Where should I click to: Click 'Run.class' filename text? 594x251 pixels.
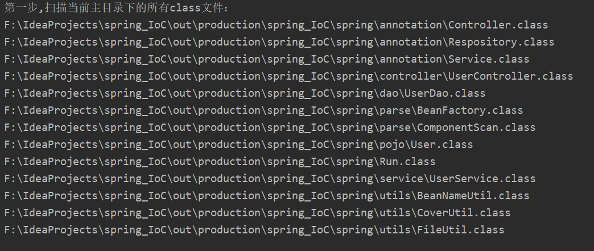coord(407,162)
